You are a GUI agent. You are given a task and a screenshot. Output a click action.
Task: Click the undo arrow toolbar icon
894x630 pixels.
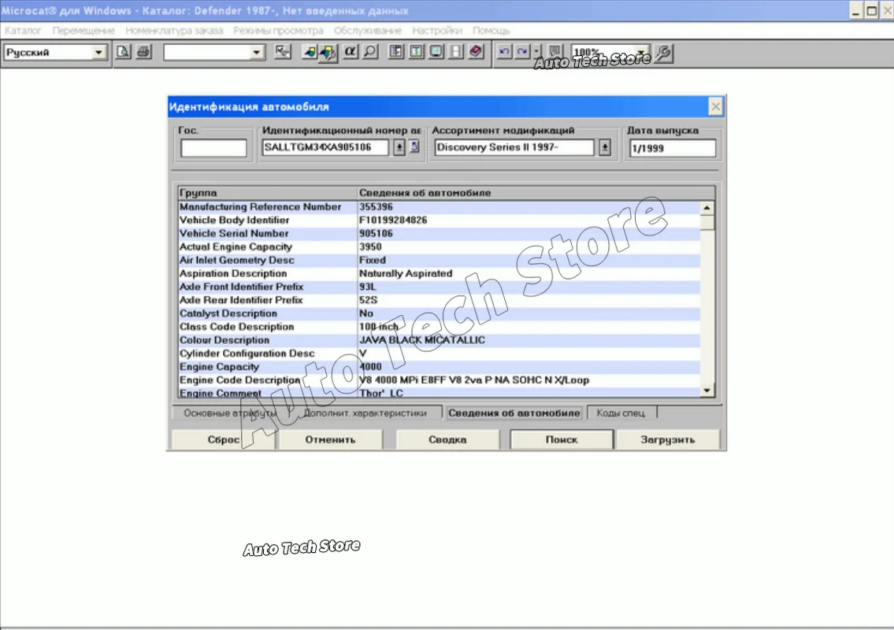point(504,52)
